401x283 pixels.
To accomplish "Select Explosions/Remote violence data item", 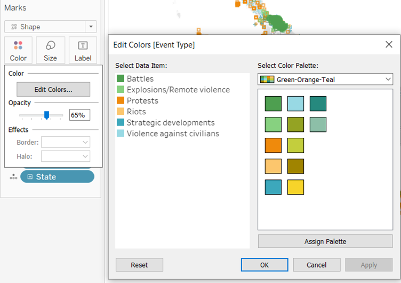I will [x=178, y=90].
